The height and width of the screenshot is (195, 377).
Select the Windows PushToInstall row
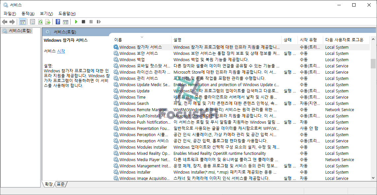click(241, 116)
